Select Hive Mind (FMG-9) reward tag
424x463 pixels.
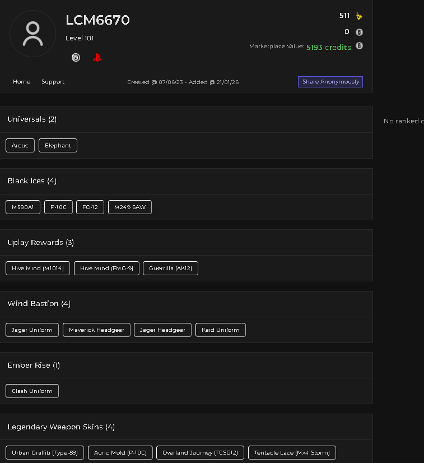(x=106, y=268)
